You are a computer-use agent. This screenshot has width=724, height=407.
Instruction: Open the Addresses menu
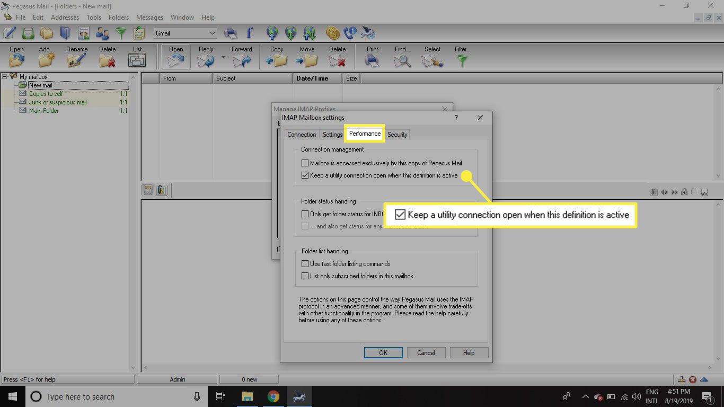click(x=65, y=17)
